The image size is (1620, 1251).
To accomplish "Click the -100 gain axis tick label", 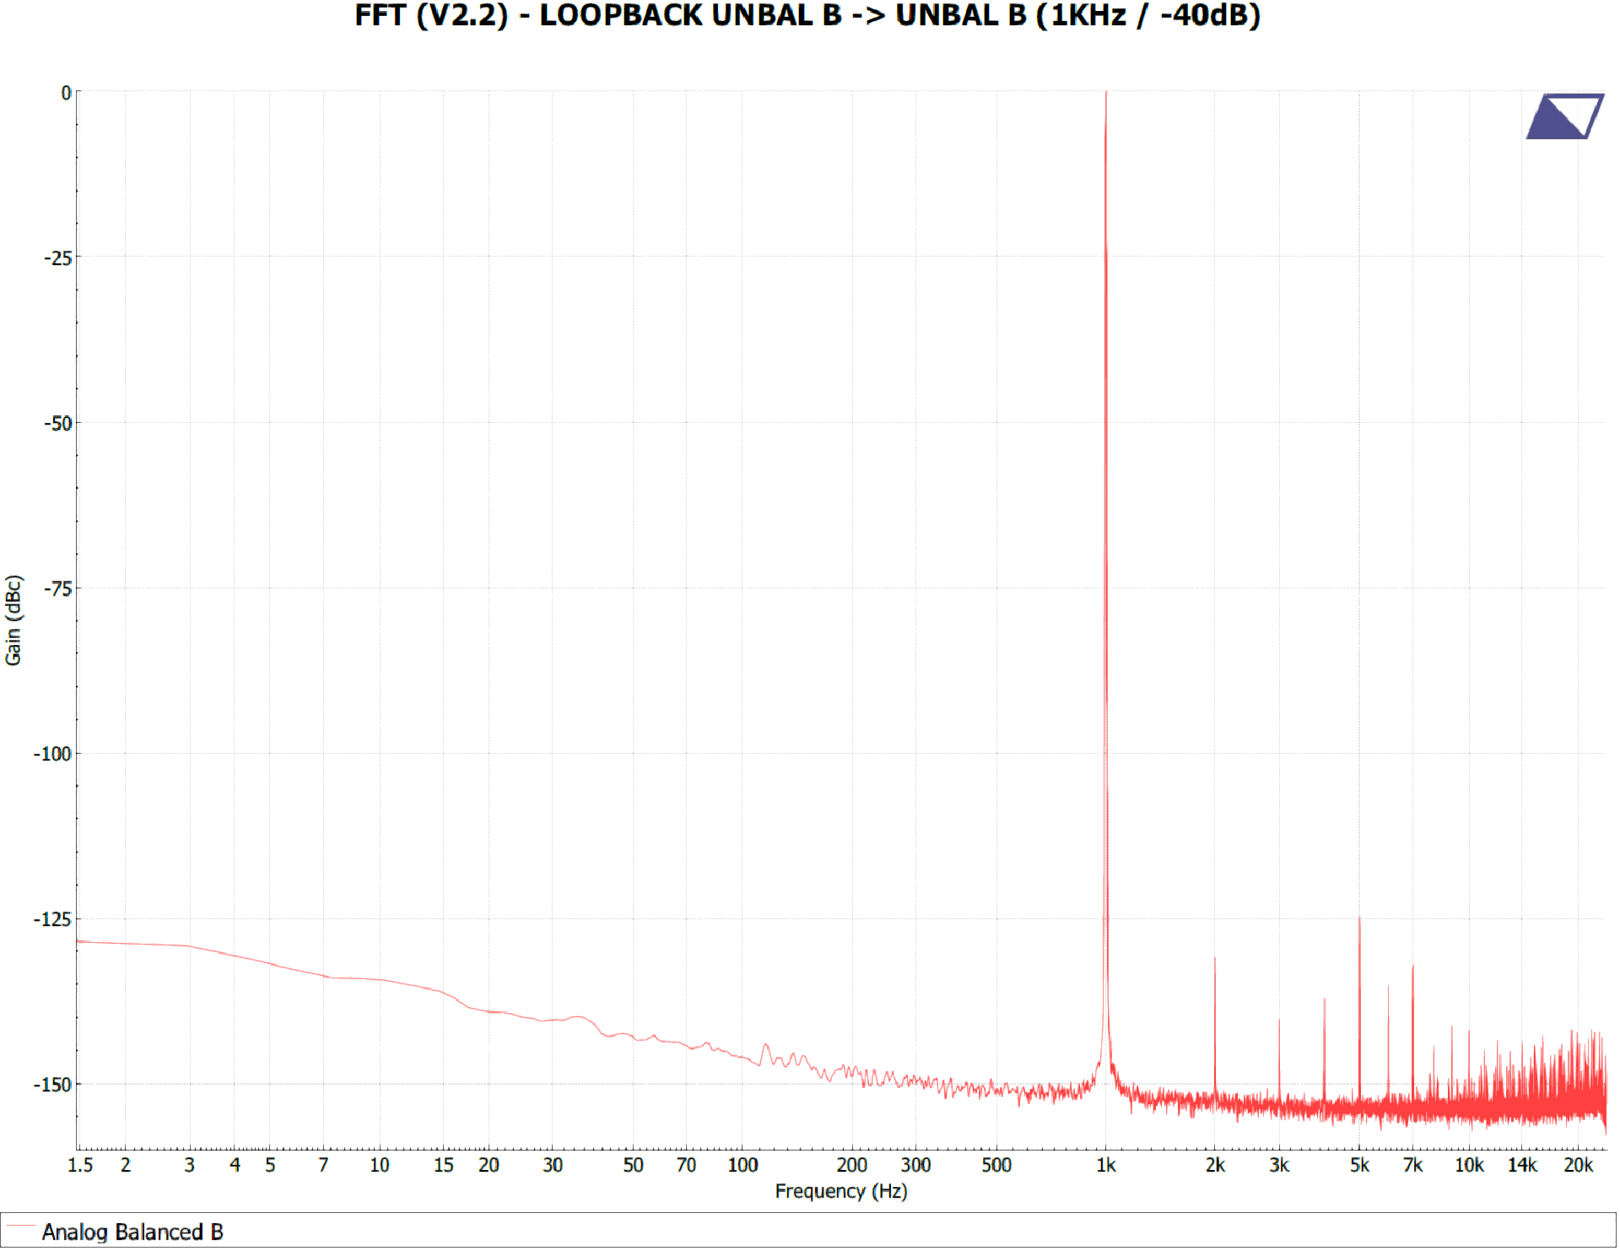I will click(x=52, y=754).
